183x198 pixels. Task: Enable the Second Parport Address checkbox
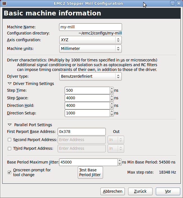[10, 140]
